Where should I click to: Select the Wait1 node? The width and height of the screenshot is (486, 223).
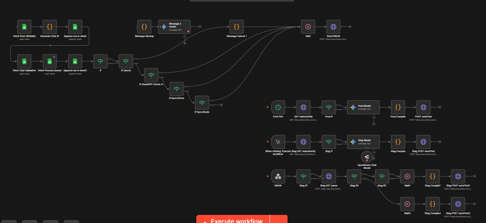coord(407,176)
